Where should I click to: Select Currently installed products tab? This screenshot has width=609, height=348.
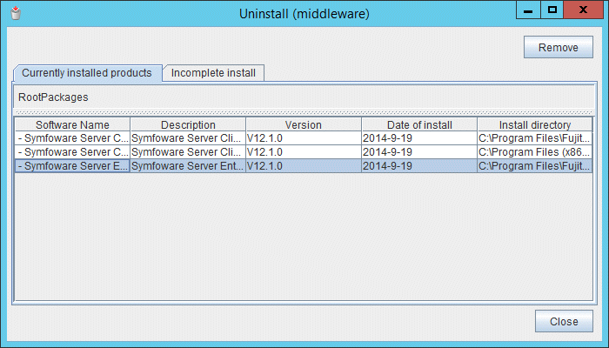(x=87, y=73)
